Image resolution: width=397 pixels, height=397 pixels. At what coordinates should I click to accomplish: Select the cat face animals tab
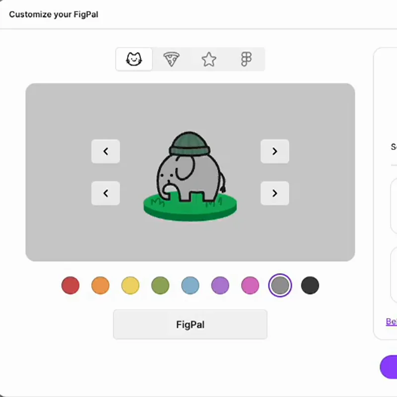tap(134, 59)
